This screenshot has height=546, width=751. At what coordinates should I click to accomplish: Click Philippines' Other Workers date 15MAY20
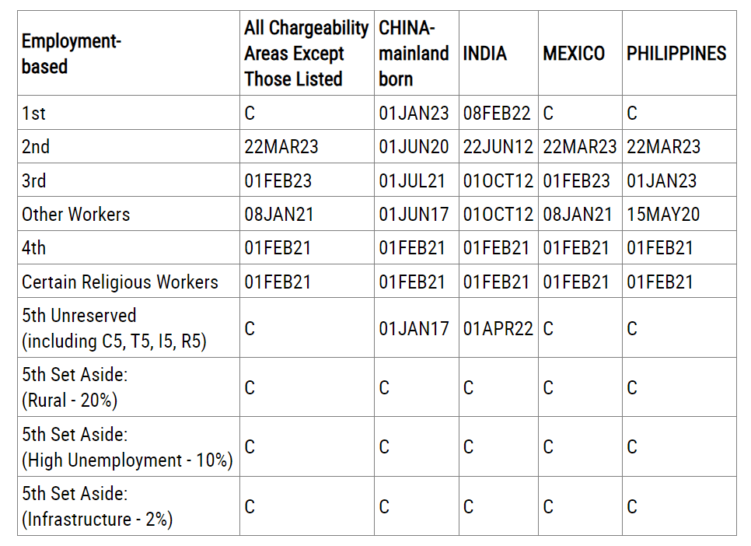tap(663, 215)
